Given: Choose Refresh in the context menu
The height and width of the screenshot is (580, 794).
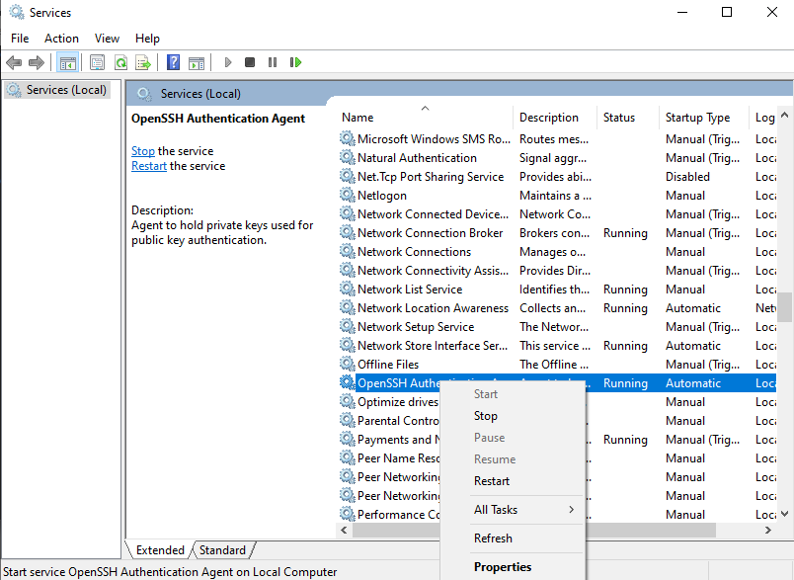Looking at the screenshot, I should (513, 539).
